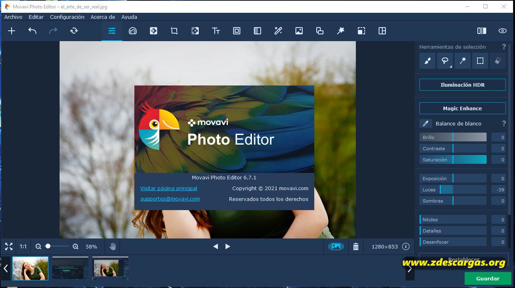The width and height of the screenshot is (515, 288).
Task: Open the Adjust sliders tool
Action: point(112,31)
